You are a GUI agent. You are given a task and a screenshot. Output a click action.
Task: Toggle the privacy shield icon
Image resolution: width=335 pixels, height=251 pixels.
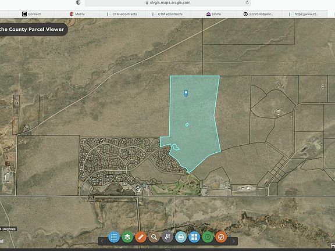tap(79, 2)
